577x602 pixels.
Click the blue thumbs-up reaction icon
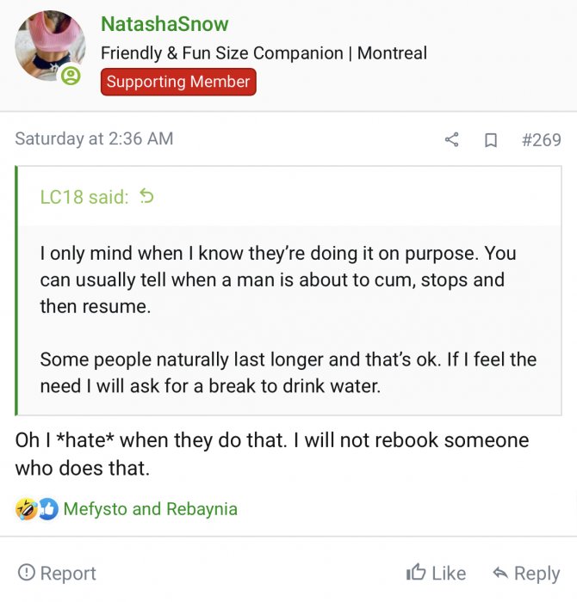[47, 509]
